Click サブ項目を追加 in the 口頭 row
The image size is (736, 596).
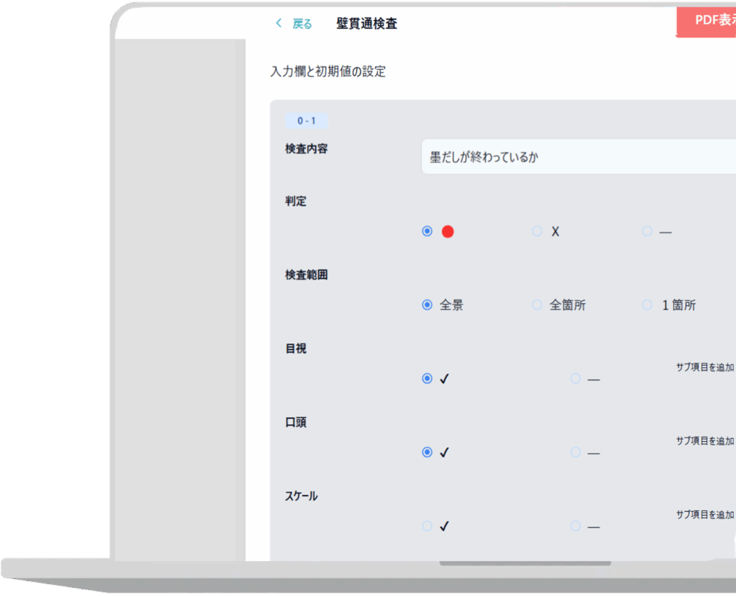click(x=705, y=441)
